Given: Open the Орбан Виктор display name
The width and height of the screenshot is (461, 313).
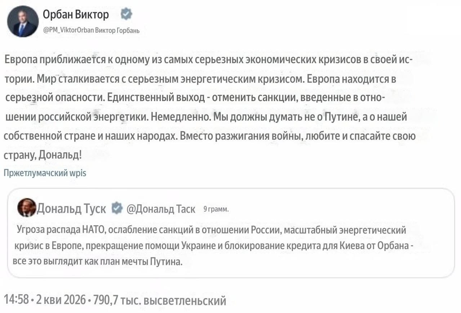Looking at the screenshot, I should 76,15.
